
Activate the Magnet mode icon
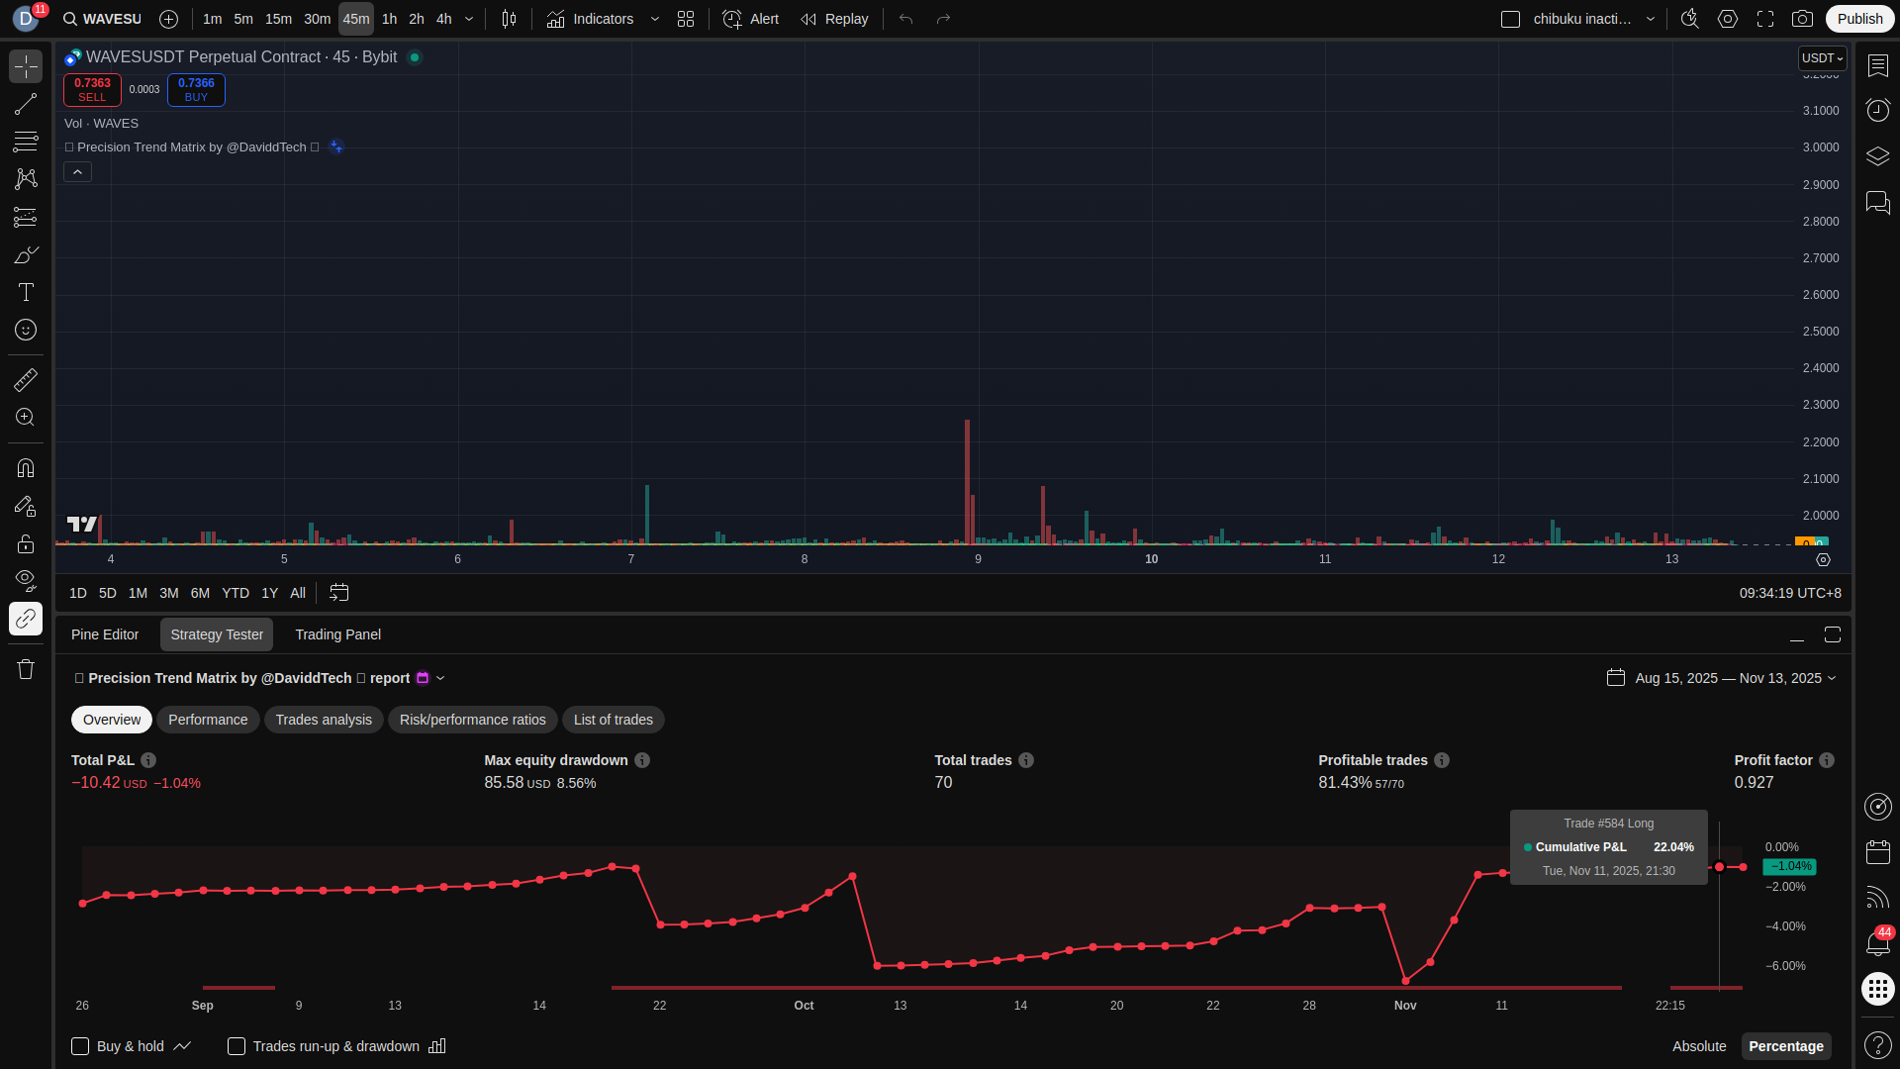(x=26, y=468)
